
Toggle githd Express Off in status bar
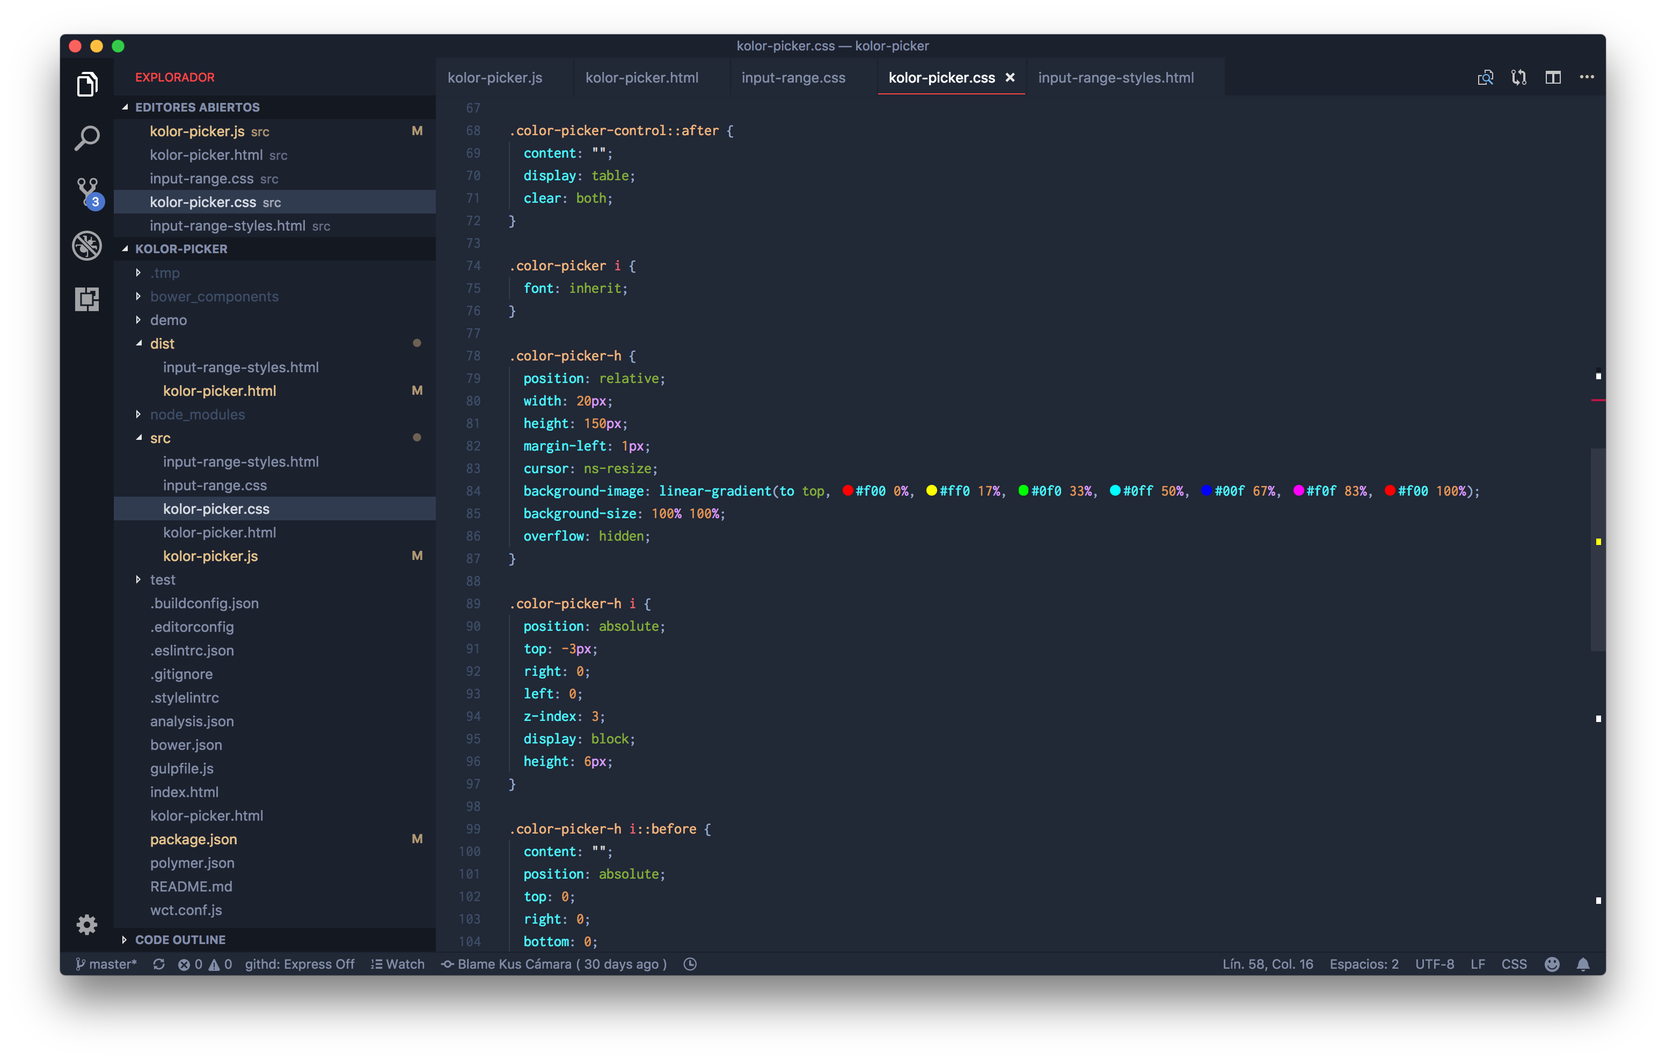click(299, 964)
